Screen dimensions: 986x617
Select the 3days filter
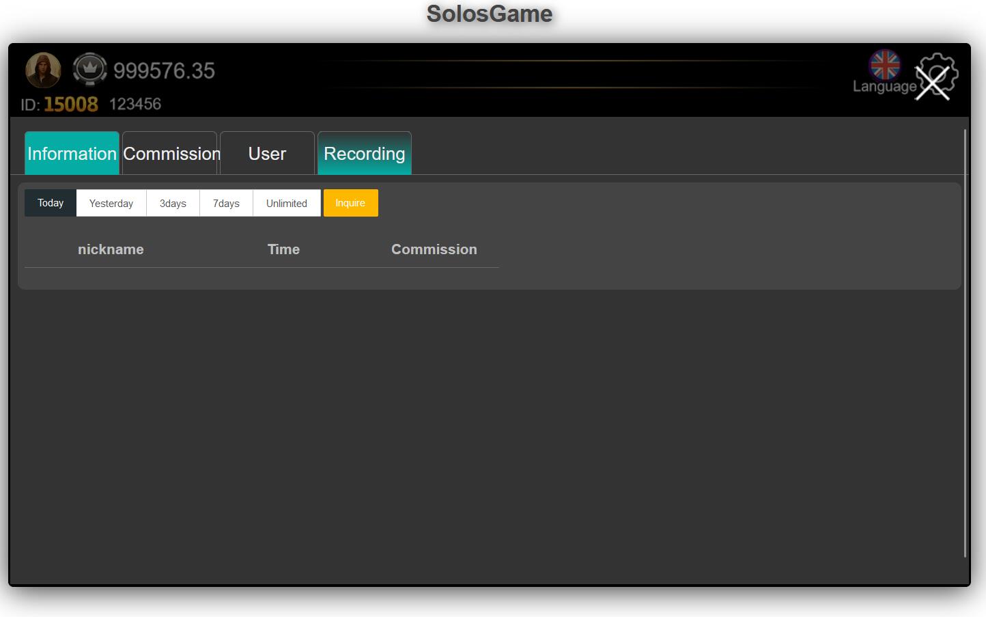tap(173, 203)
